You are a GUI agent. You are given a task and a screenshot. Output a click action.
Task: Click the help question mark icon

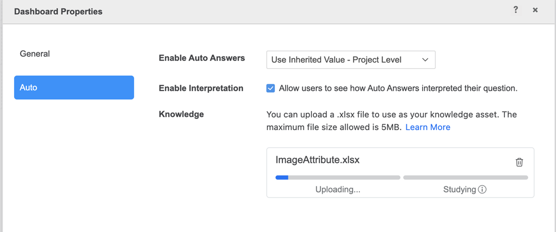click(516, 10)
